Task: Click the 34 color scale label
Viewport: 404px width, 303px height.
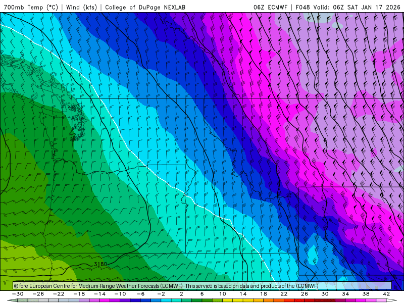Action: [x=345, y=294]
